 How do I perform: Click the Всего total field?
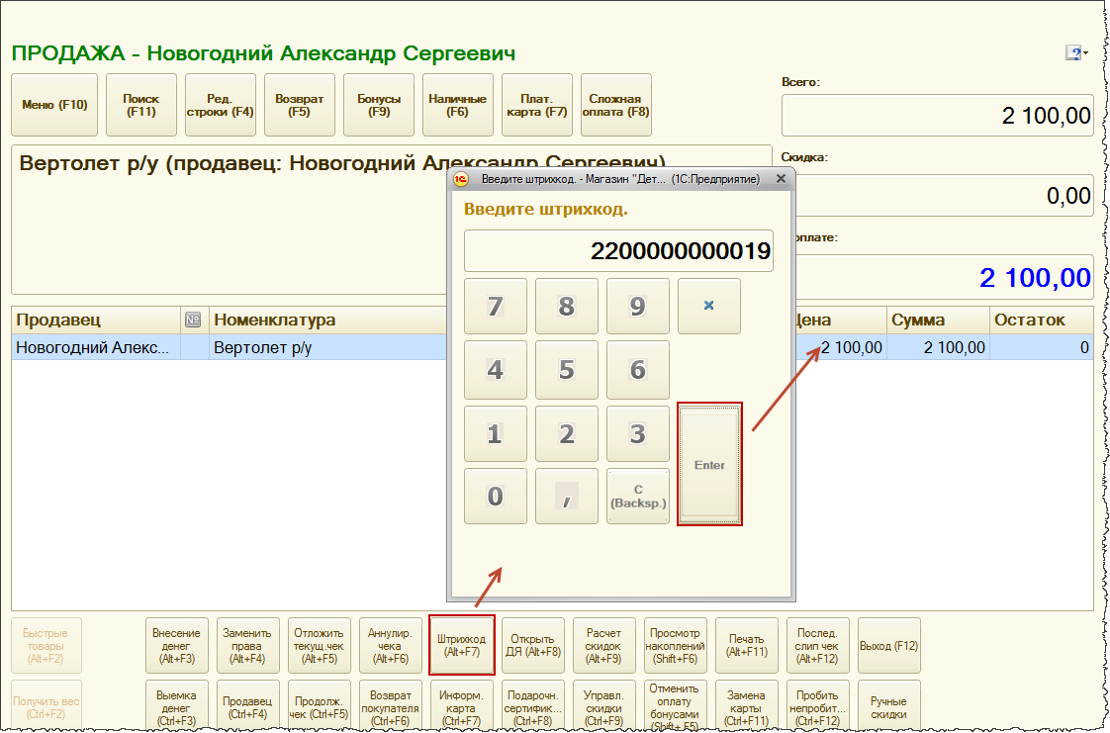[937, 116]
